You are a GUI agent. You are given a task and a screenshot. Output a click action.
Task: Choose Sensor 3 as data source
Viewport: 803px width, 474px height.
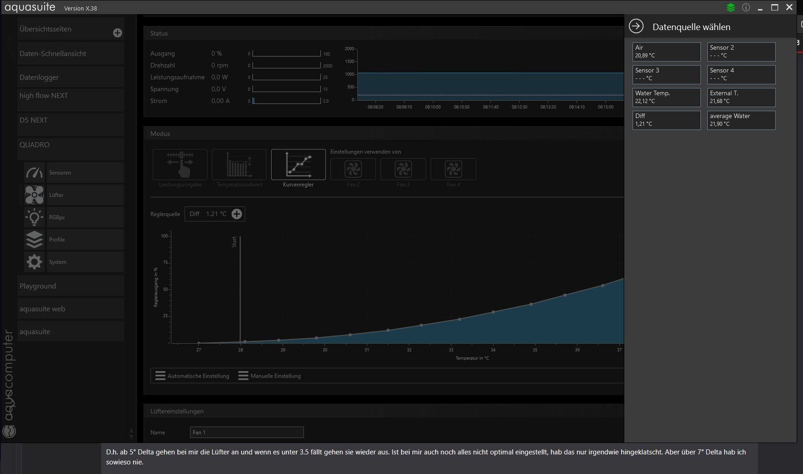tap(667, 75)
